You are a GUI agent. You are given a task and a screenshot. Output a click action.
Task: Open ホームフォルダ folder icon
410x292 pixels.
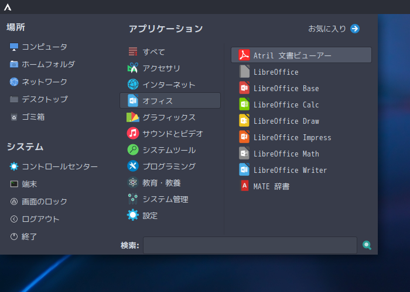[x=14, y=64]
